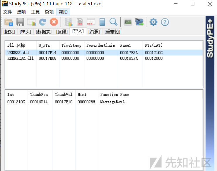
Task: Click the 000183FA Name1 value
Action: point(129,58)
